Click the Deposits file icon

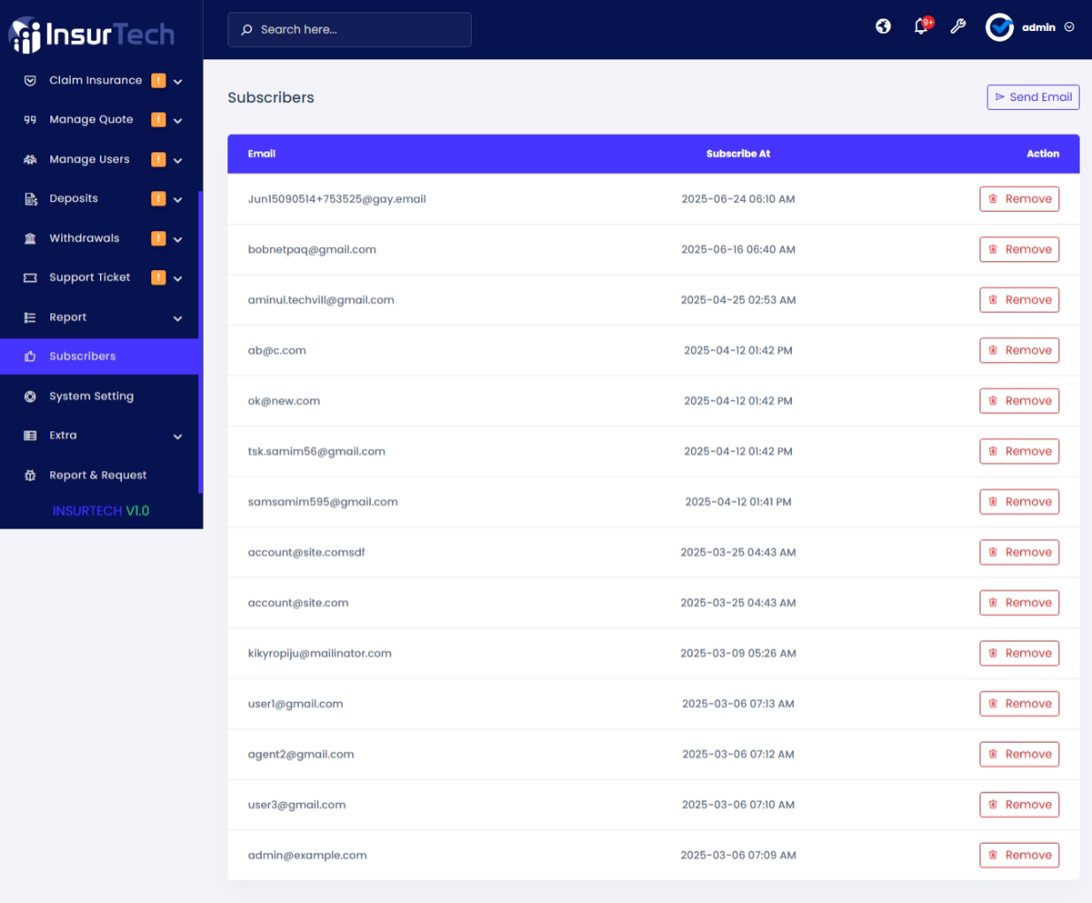tap(30, 198)
